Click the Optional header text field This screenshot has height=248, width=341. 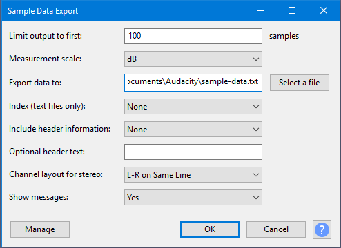193,152
